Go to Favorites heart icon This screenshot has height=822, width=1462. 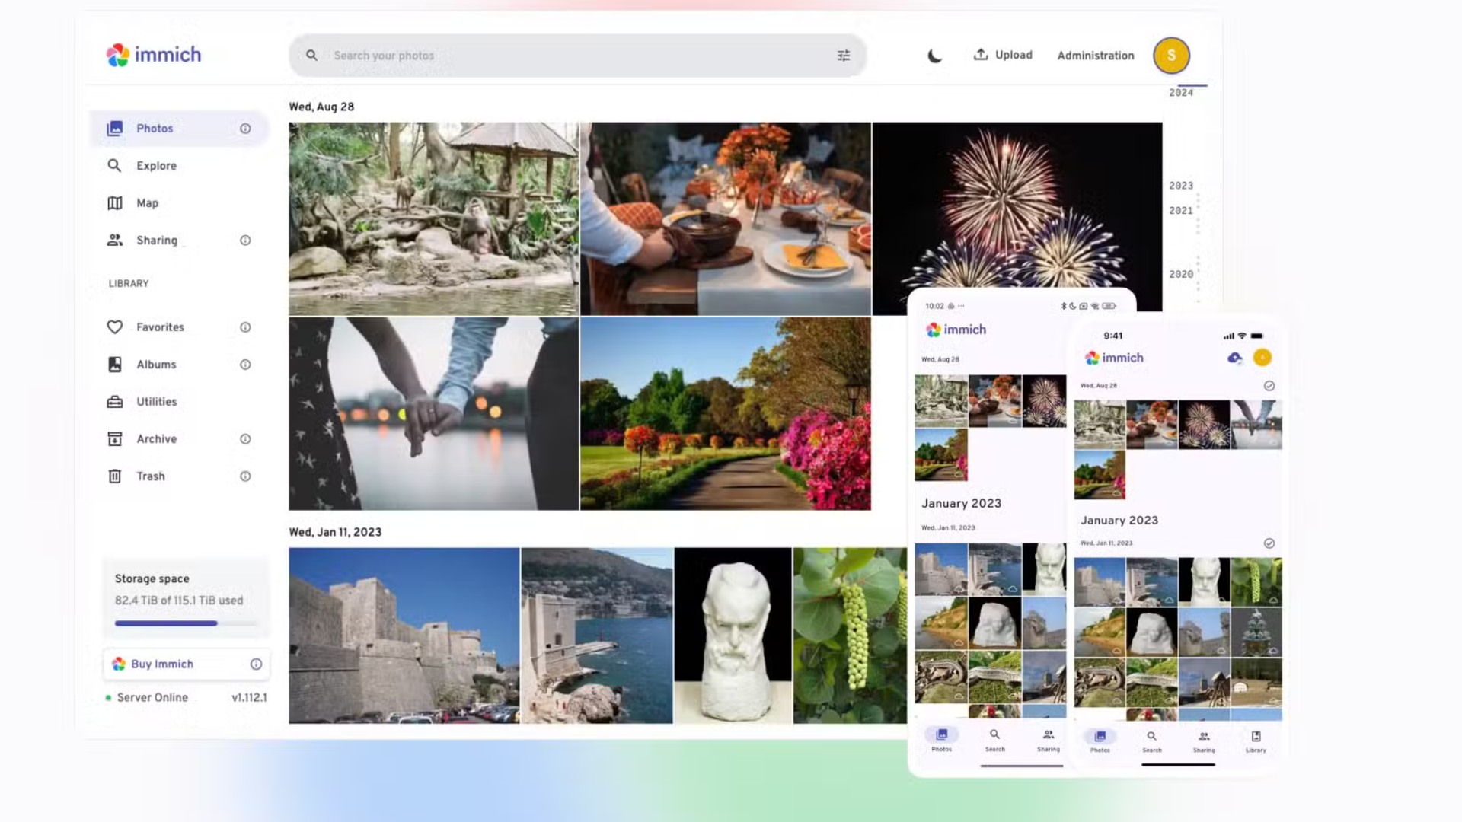pos(115,327)
